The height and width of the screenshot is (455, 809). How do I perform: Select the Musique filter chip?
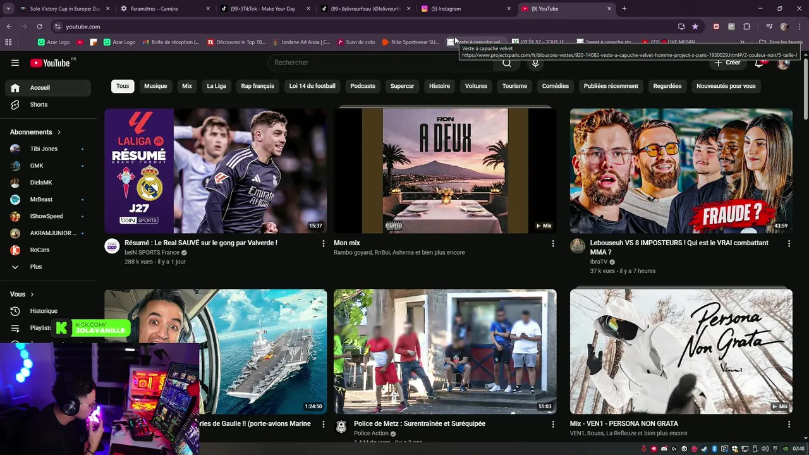155,86
